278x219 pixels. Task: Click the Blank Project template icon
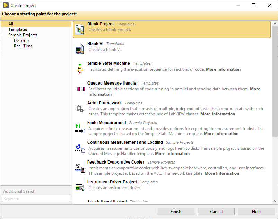click(80, 29)
